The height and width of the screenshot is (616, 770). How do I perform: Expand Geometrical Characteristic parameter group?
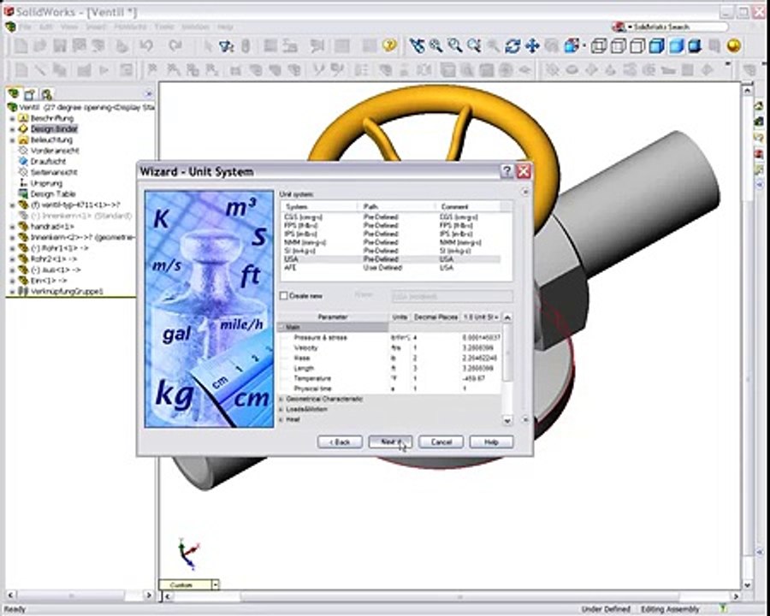[281, 400]
